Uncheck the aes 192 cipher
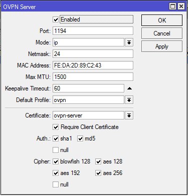This screenshot has height=196, width=188. (x=56, y=173)
